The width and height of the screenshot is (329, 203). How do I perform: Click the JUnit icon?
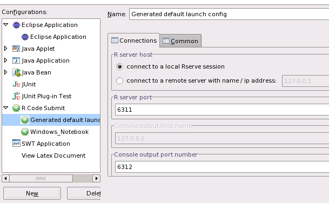click(x=16, y=85)
